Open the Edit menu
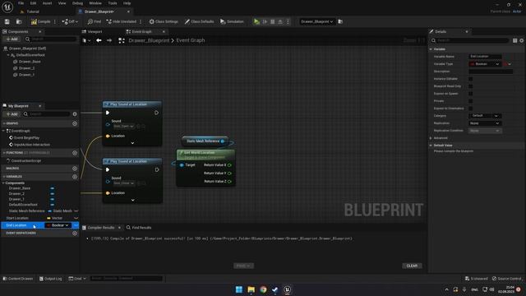Viewport: 526px width, 296px height. click(x=33, y=3)
